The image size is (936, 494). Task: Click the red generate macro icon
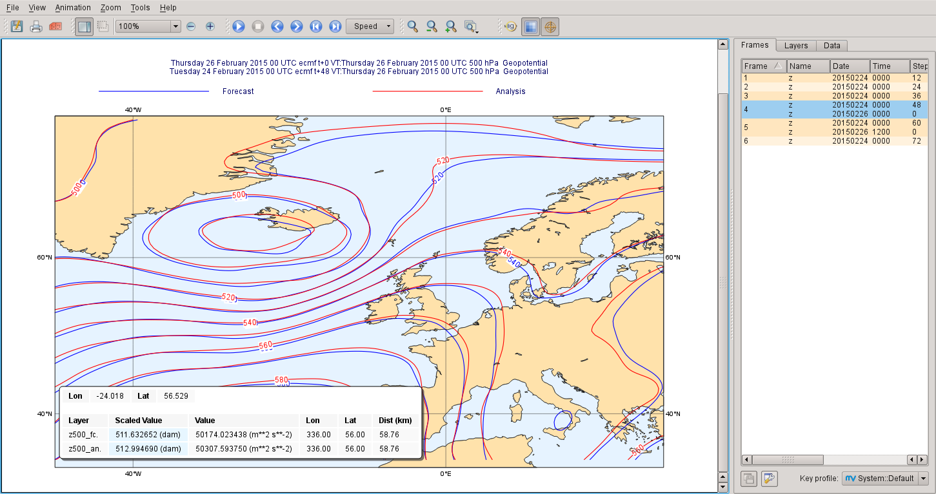pyautogui.click(x=55, y=26)
